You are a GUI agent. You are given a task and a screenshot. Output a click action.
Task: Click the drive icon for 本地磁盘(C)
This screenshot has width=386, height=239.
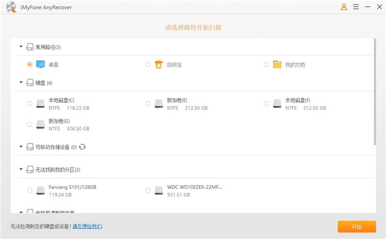pos(41,103)
